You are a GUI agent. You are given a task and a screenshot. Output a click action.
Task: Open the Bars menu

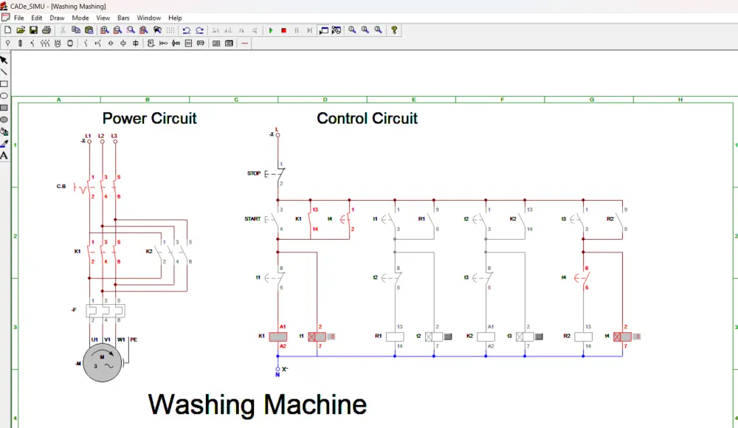tap(123, 18)
